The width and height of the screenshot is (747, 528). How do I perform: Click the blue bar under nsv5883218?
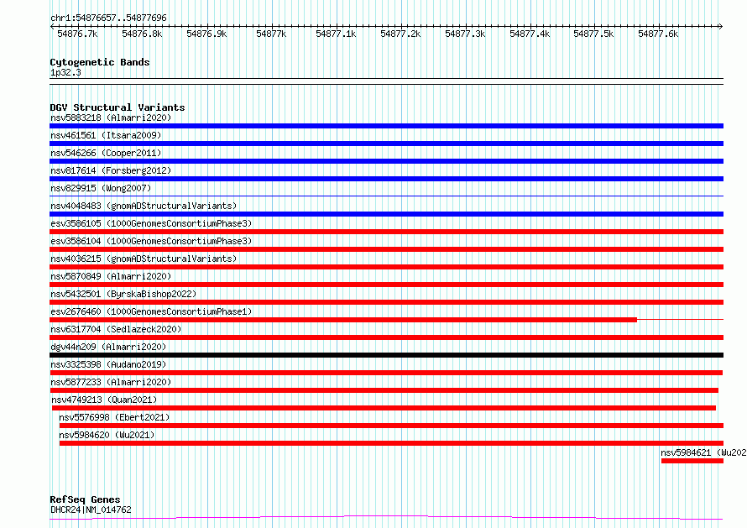point(386,126)
